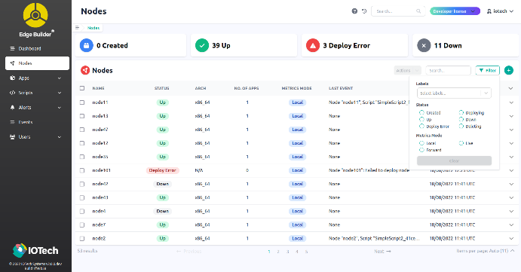Expand the node2 row details chevron

(511, 238)
